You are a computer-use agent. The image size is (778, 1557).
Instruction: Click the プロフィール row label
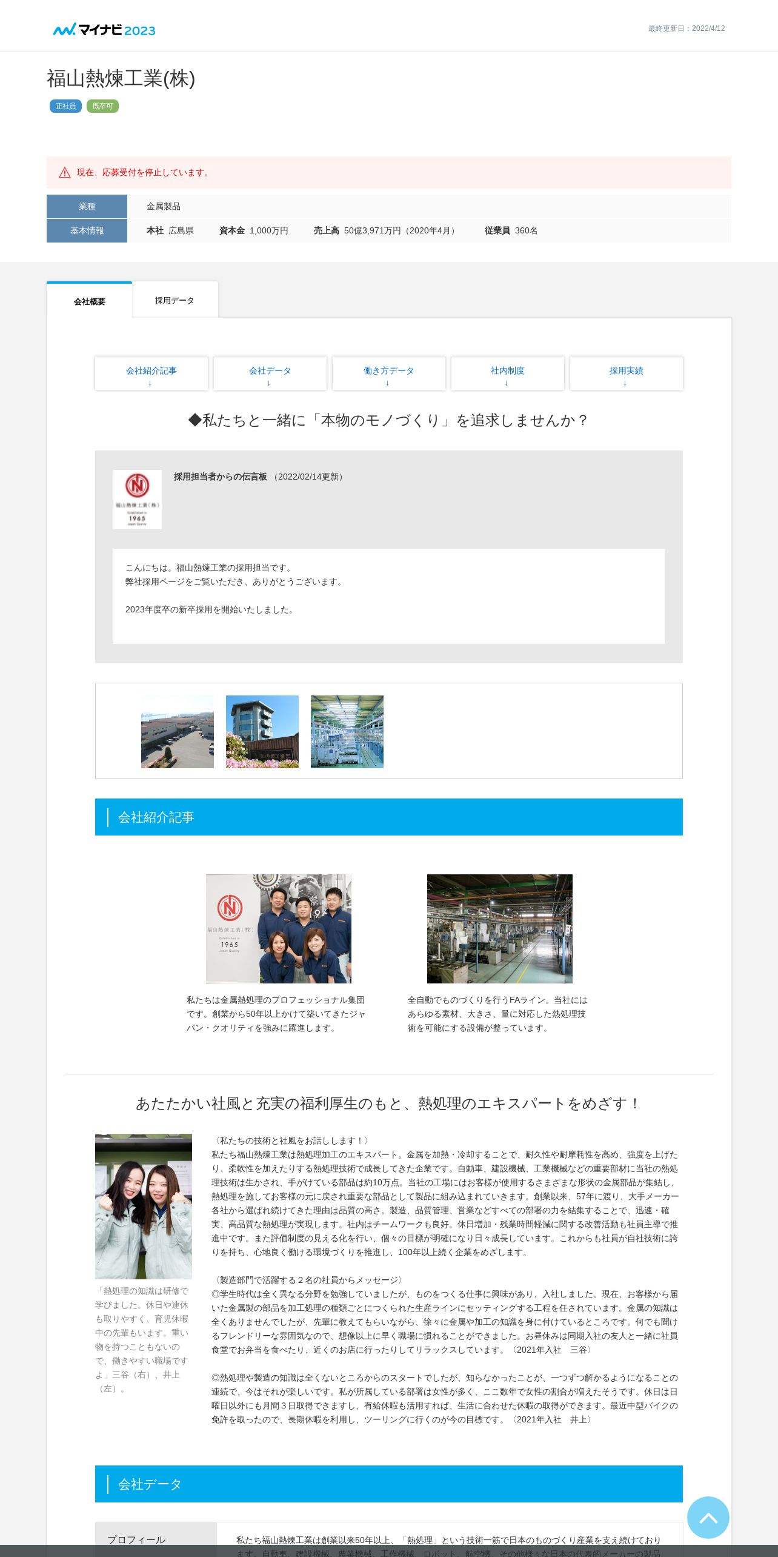[x=136, y=1540]
